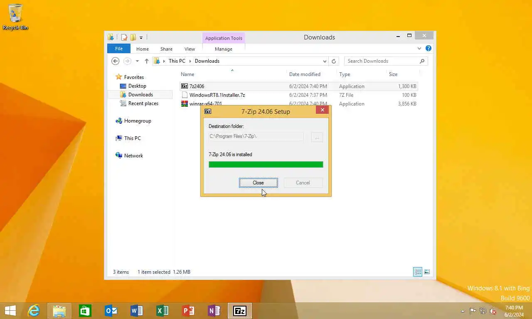This screenshot has width=532, height=319.
Task: Close the 7-Zip Setup dialog via red X
Action: click(x=322, y=110)
